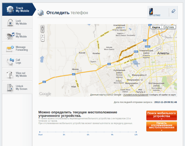Click the trash bin Wipe out icon
Viewport: 185px width, 146px height.
[x=10, y=75]
